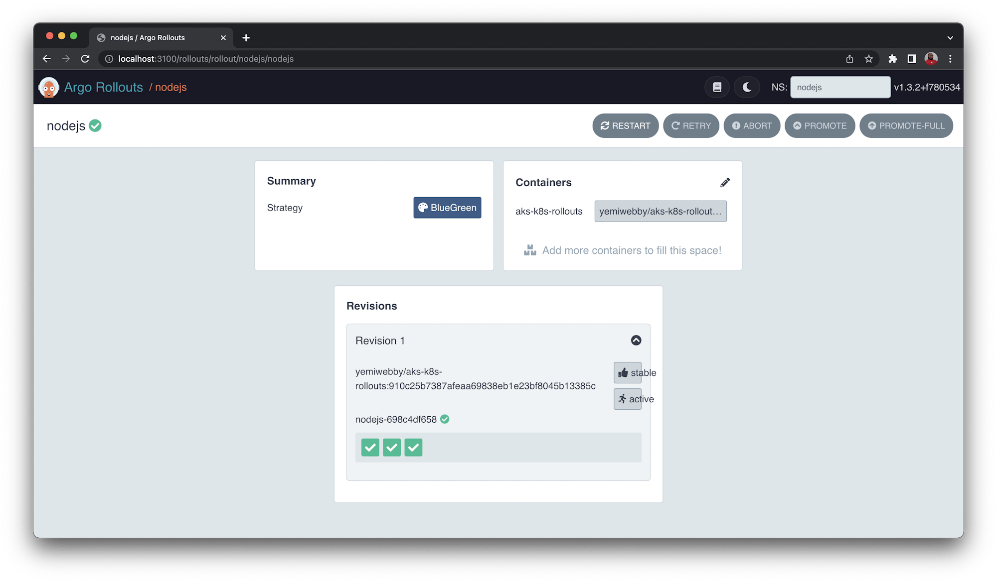Collapse Revision 1 chevron
997x582 pixels.
click(636, 340)
